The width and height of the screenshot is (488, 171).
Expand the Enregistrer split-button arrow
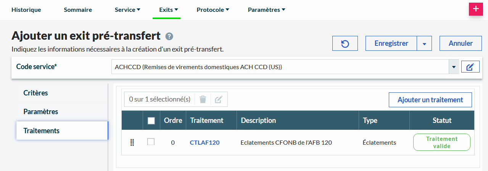click(424, 44)
